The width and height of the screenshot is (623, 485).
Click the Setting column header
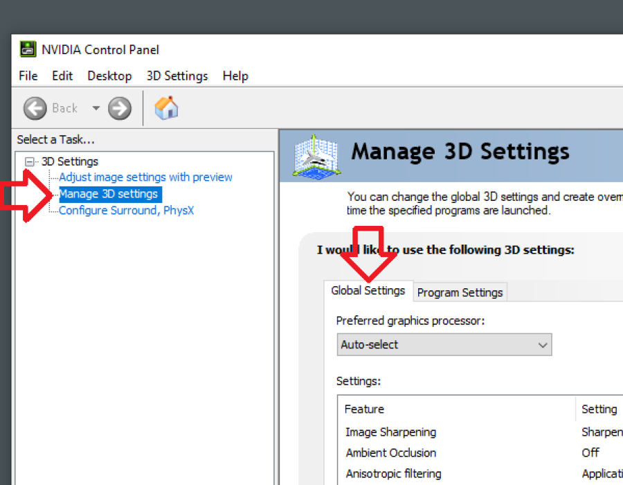point(599,409)
